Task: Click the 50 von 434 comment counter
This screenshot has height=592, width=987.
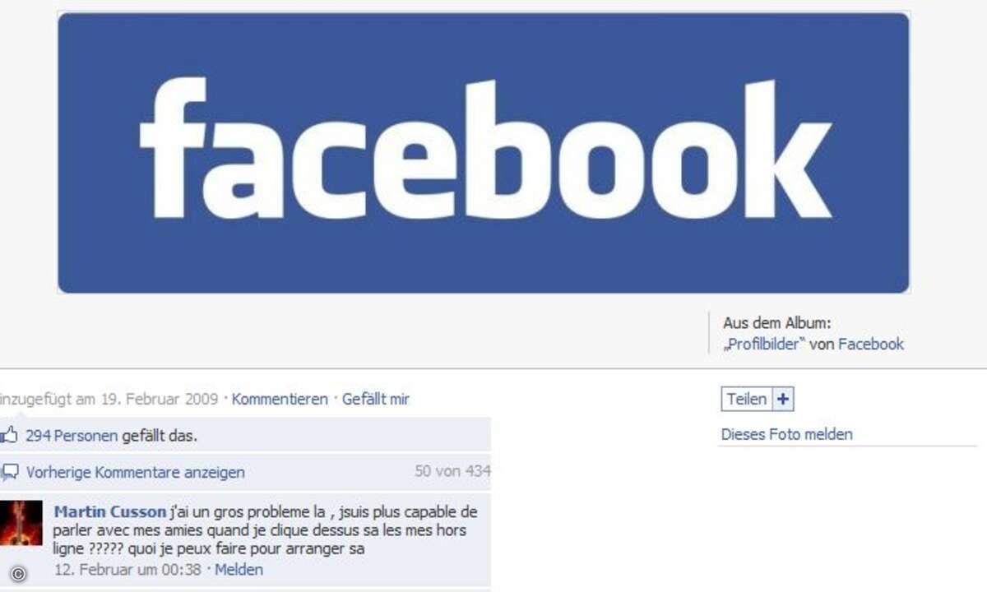Action: click(452, 471)
